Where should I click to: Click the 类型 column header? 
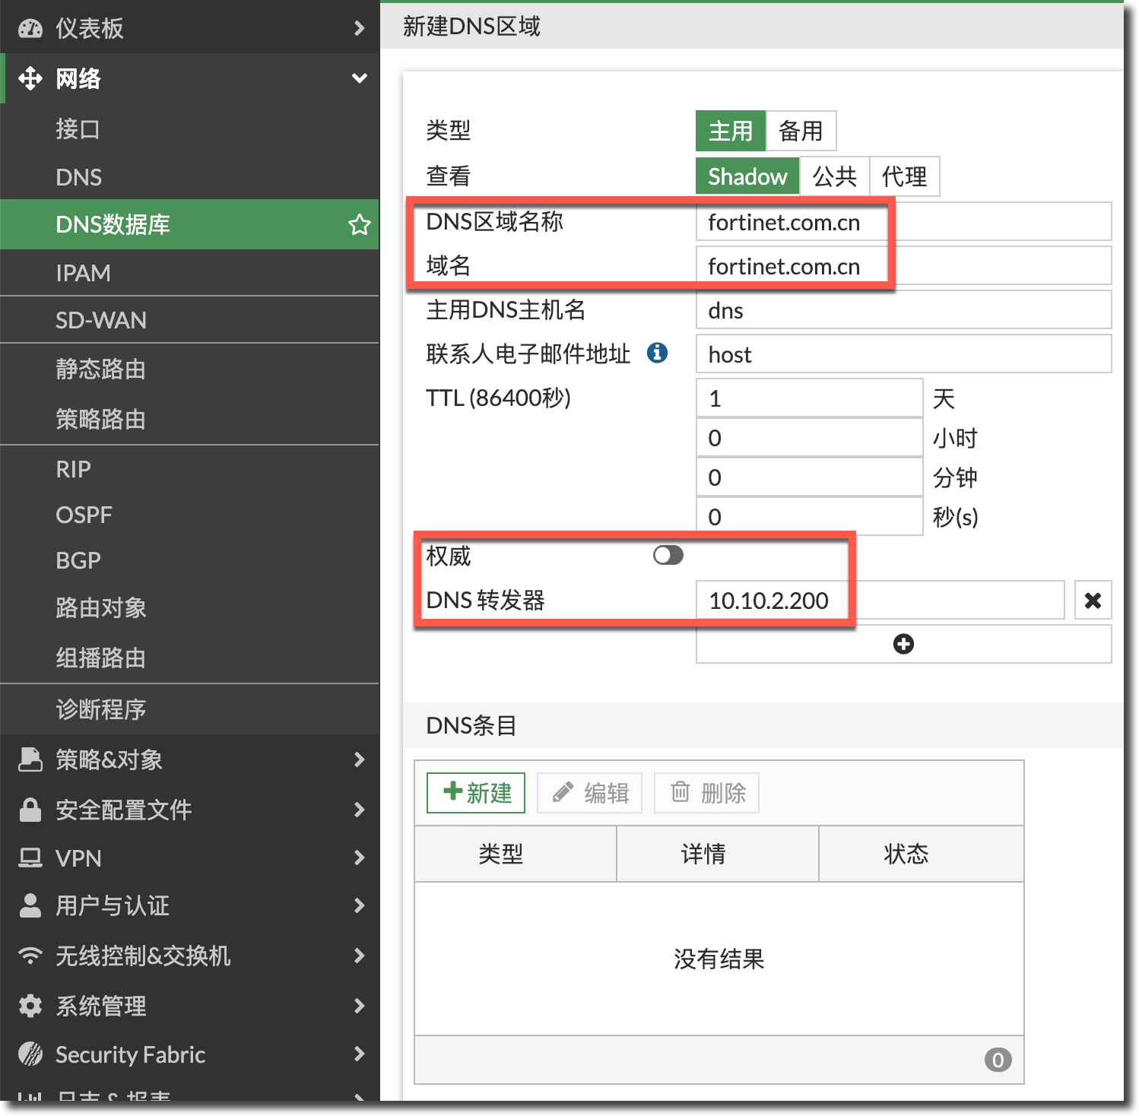[x=500, y=854]
